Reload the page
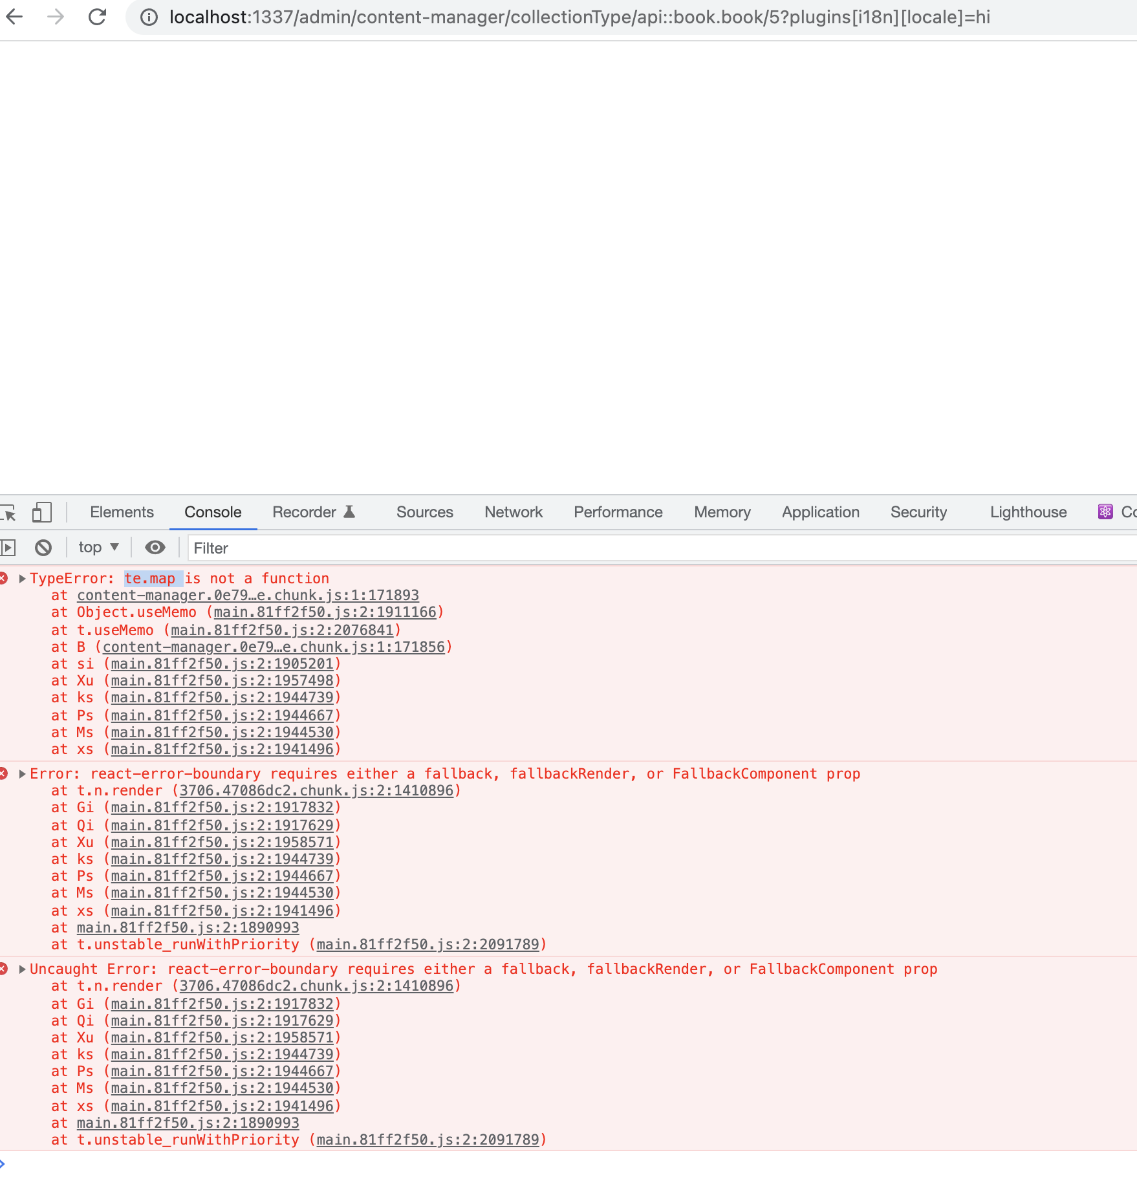 (98, 17)
